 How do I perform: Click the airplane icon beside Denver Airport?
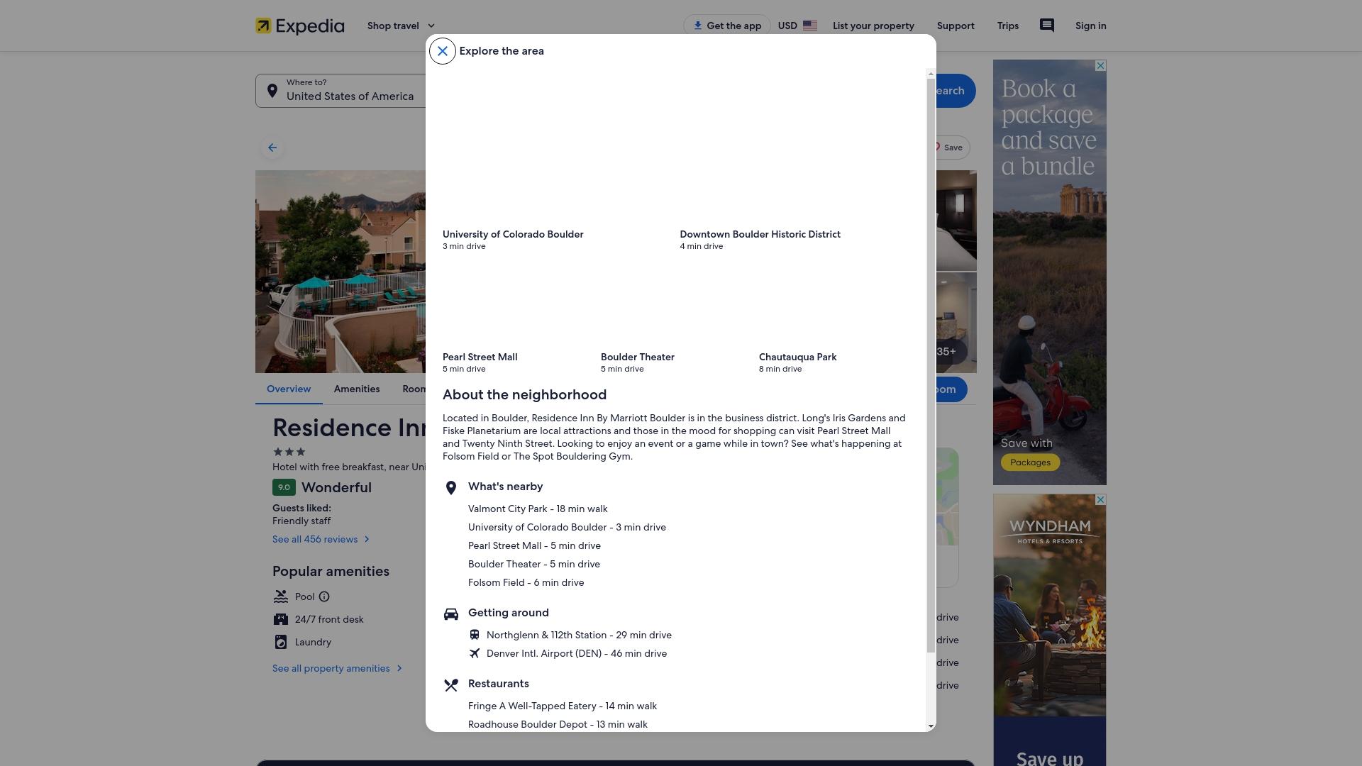point(475,653)
